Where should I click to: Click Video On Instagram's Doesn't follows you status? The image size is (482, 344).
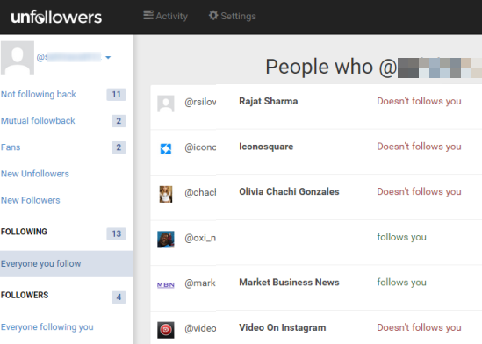coord(419,327)
